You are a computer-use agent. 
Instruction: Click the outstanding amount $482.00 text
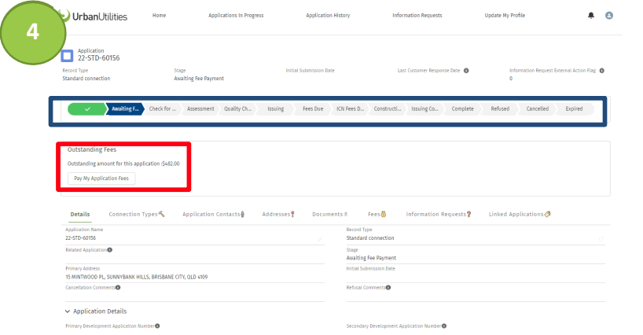click(x=171, y=164)
